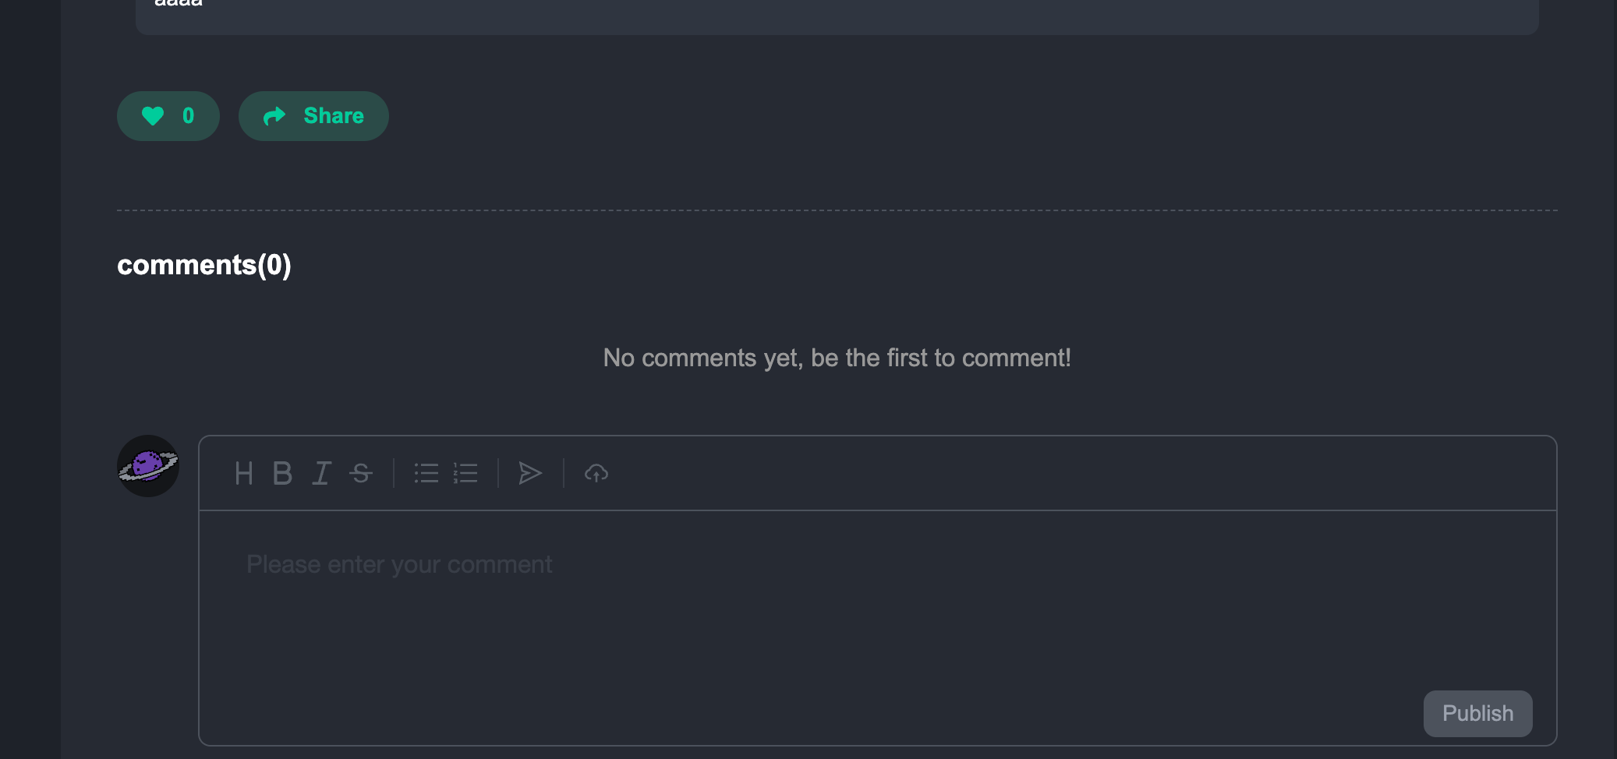The image size is (1617, 759).
Task: Toggle bold formatting in comment editor
Action: pyautogui.click(x=282, y=473)
